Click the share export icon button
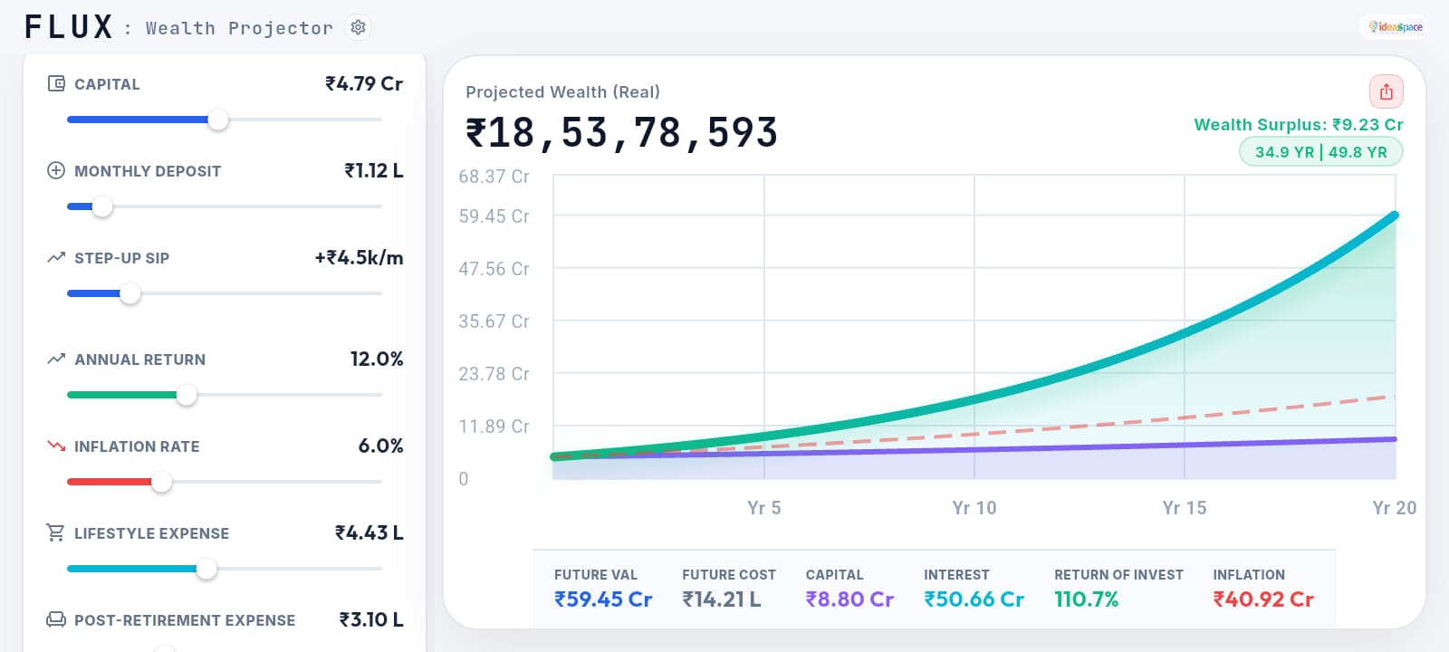1449x652 pixels. coord(1386,91)
